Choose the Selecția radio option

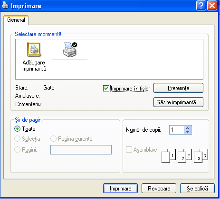coord(17,139)
